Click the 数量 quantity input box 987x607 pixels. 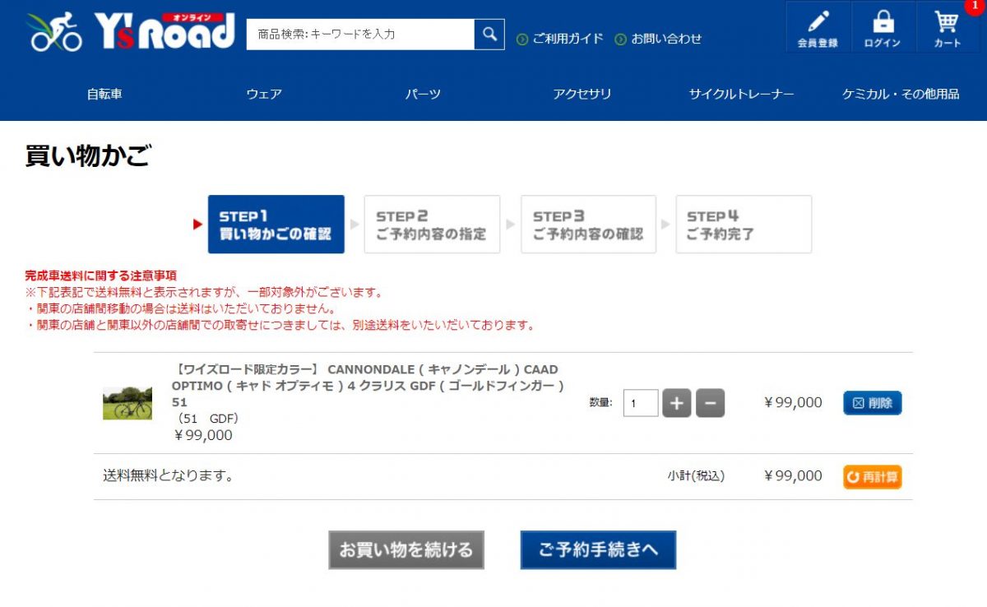click(x=641, y=403)
